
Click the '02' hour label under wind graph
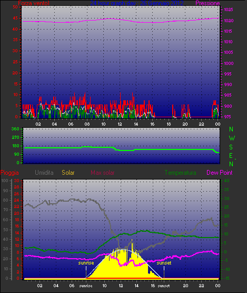click(38, 124)
